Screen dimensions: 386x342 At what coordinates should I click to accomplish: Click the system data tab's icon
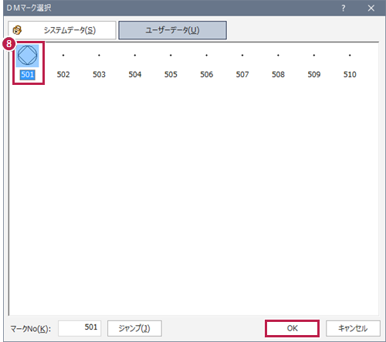pyautogui.click(x=17, y=30)
